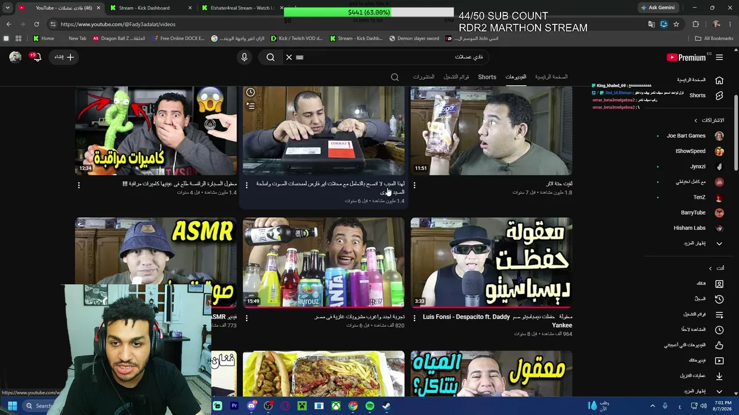Click the Create plus button

[64, 57]
